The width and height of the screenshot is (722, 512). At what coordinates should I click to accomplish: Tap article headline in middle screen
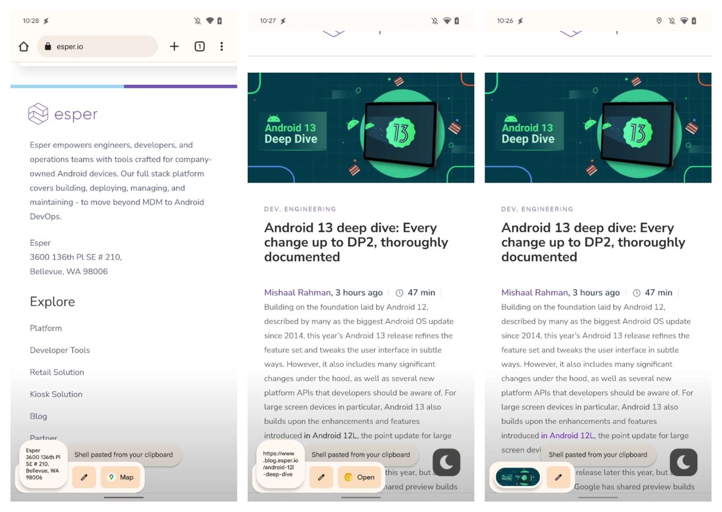(x=356, y=242)
